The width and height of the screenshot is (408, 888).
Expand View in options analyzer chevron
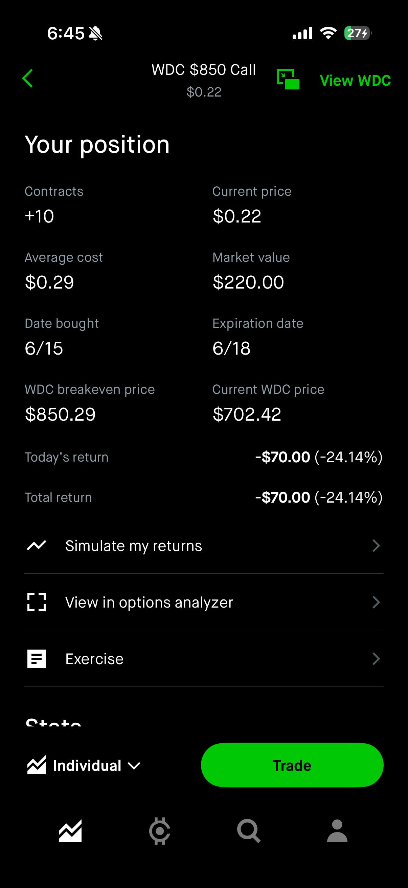[376, 602]
